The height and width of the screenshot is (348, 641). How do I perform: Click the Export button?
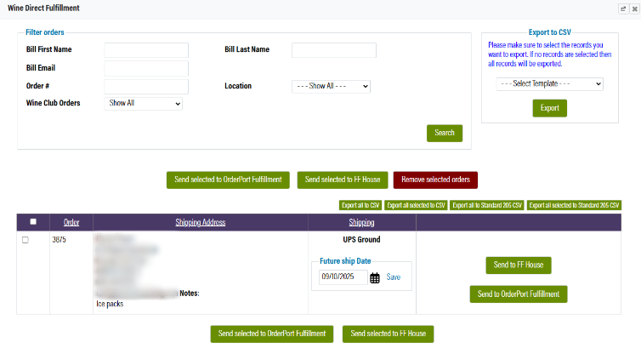[x=549, y=108]
